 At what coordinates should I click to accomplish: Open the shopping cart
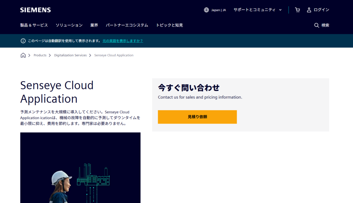tap(297, 10)
